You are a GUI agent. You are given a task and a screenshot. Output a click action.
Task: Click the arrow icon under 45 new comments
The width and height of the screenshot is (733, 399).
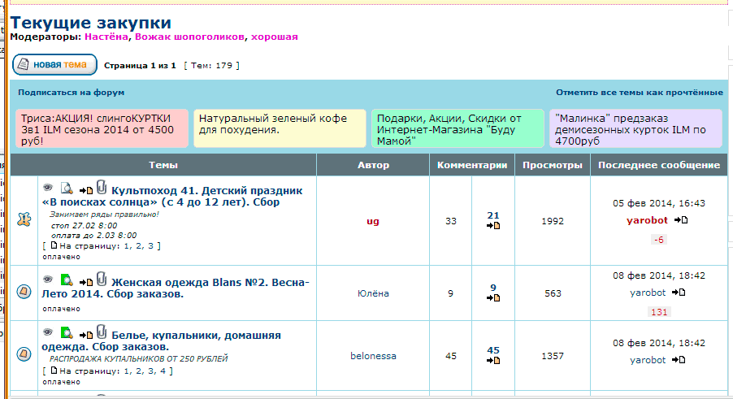click(x=493, y=362)
